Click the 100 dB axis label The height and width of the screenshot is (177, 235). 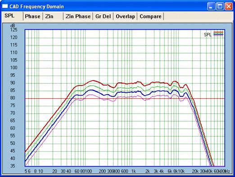[x=14, y=68]
